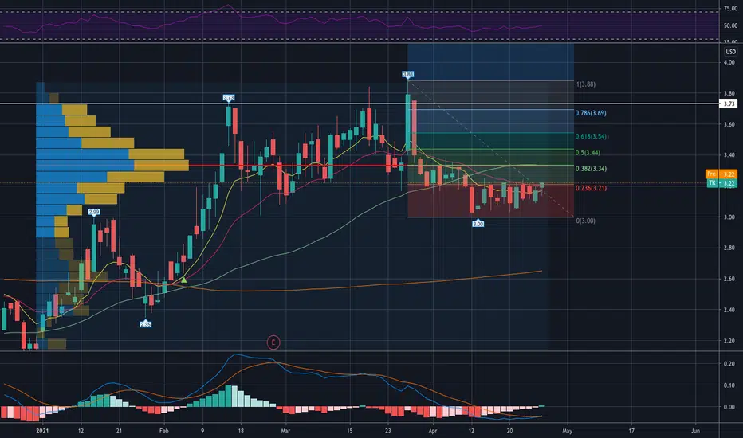Select the 3.88 high price callout
743x438 pixels.
(407, 74)
